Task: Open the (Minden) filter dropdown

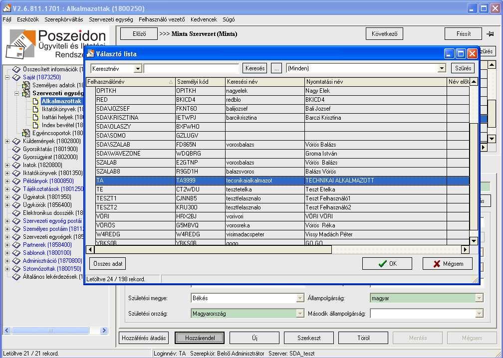Action: pyautogui.click(x=442, y=68)
